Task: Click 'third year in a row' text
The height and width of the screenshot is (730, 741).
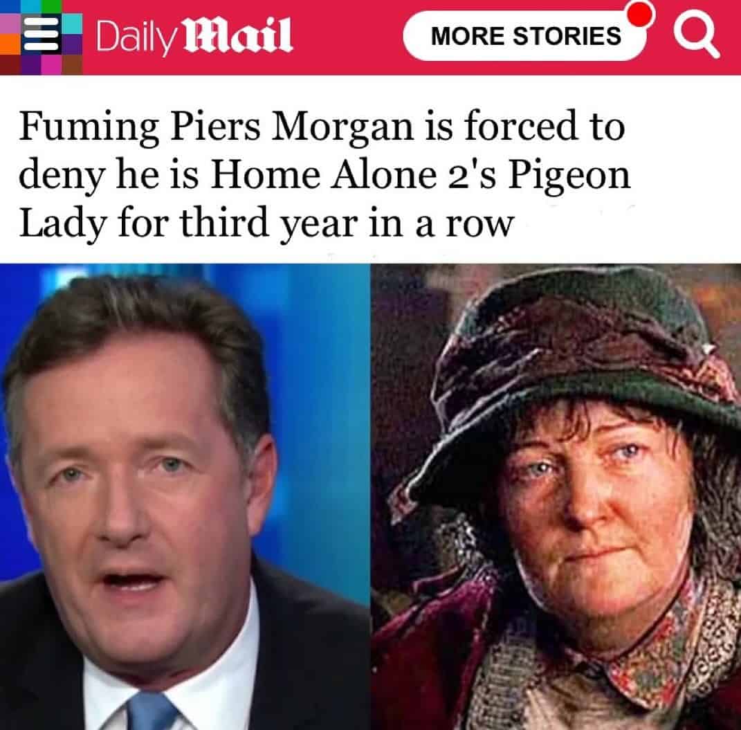Action: (x=347, y=222)
